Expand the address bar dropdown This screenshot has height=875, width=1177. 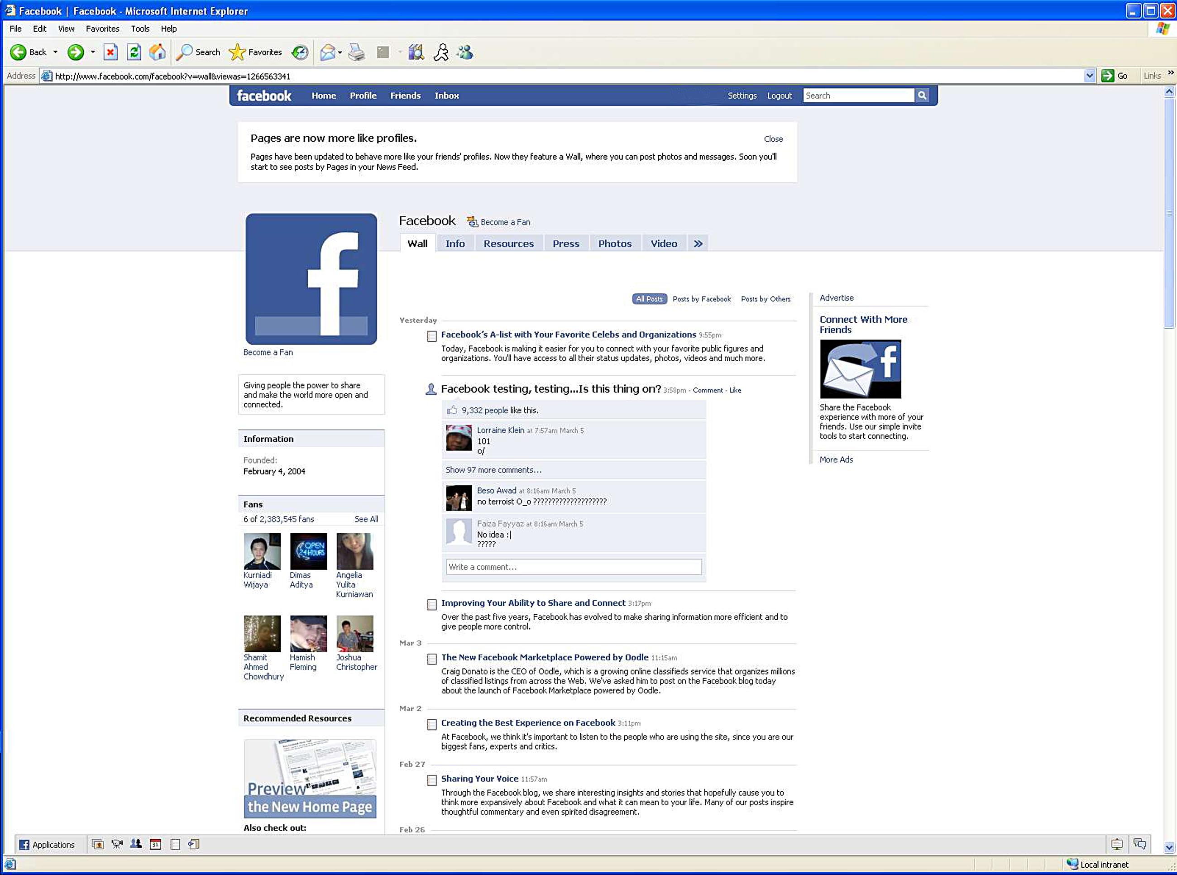pyautogui.click(x=1089, y=76)
